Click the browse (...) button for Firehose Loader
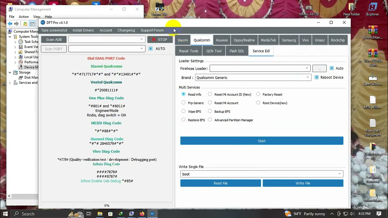 319,68
